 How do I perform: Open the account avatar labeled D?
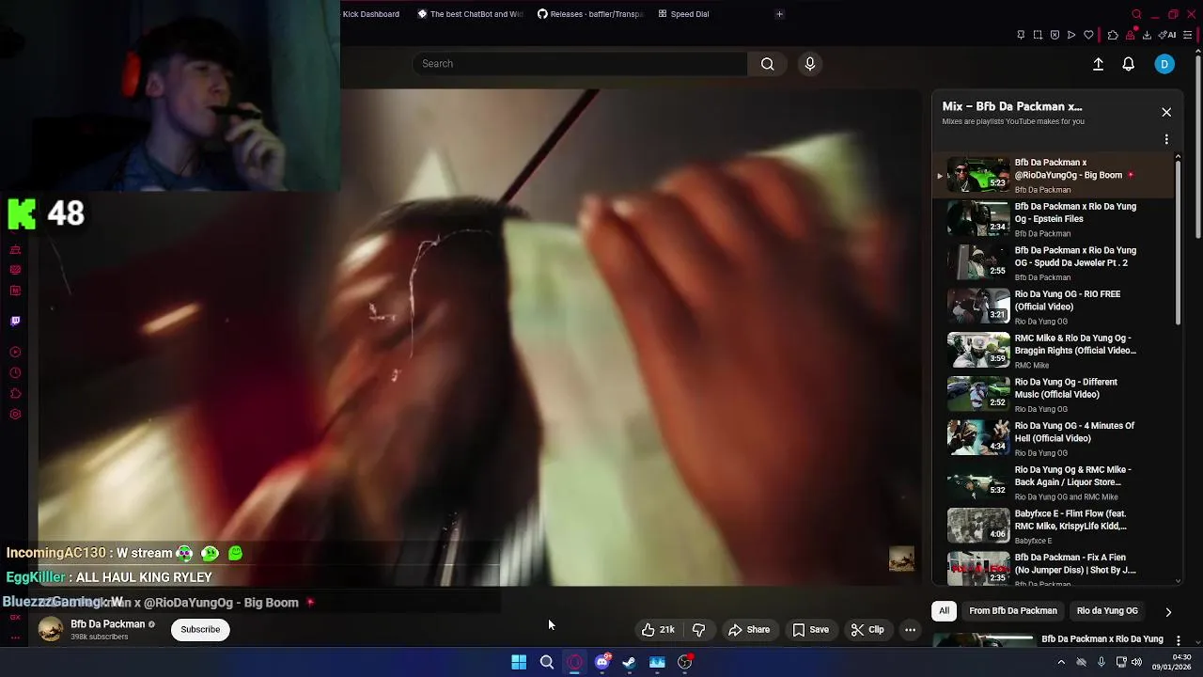coord(1164,64)
